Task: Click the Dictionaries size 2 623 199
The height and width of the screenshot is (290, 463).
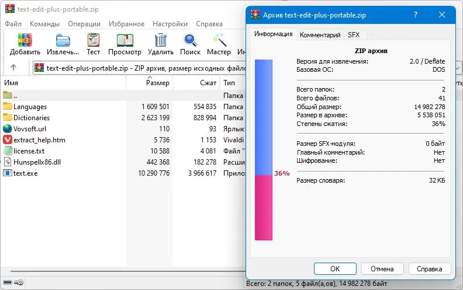Action: click(156, 118)
